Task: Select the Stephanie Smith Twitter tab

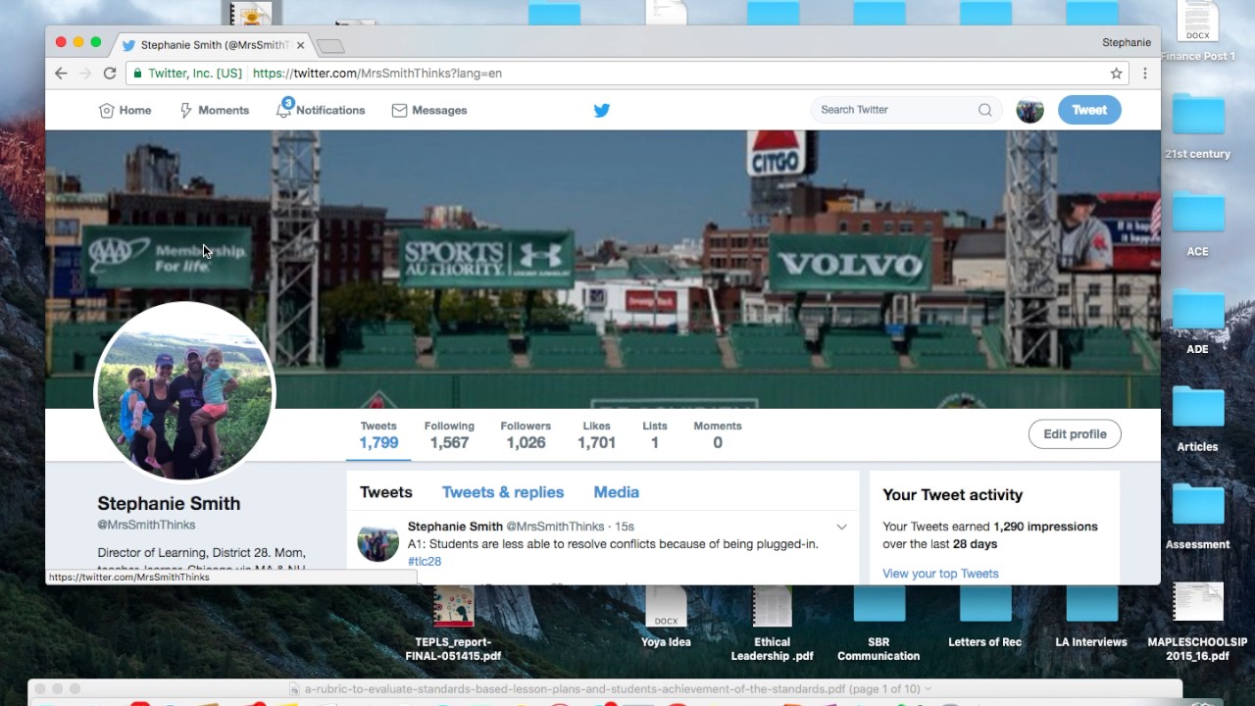Action: pyautogui.click(x=215, y=45)
